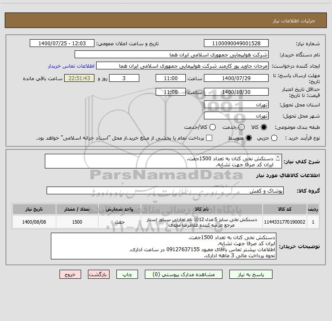Click the توضیحات خریدار text area
This screenshot has width=332, height=321.
click(x=163, y=246)
